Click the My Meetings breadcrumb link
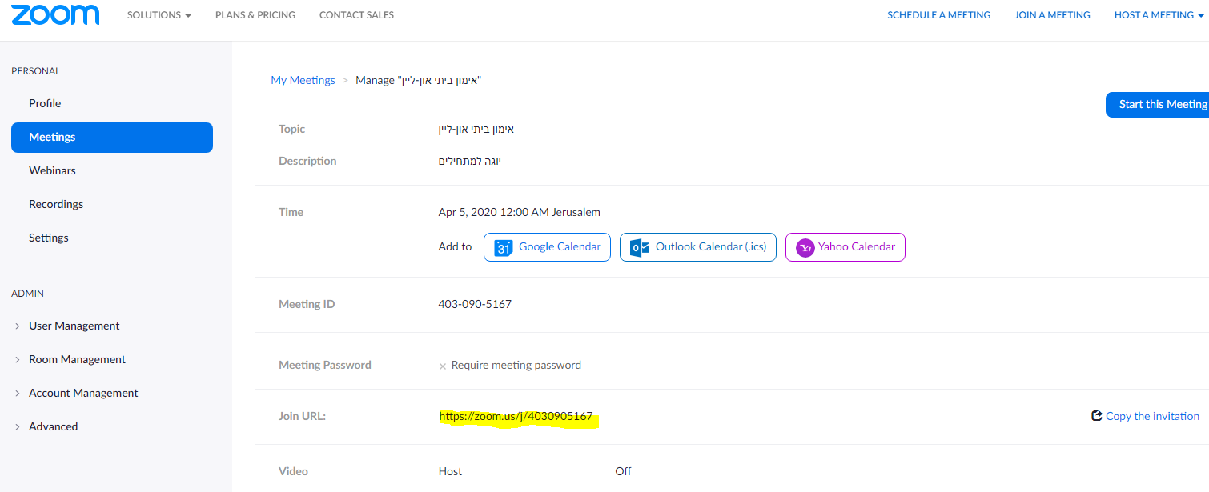1209x492 pixels. 303,80
